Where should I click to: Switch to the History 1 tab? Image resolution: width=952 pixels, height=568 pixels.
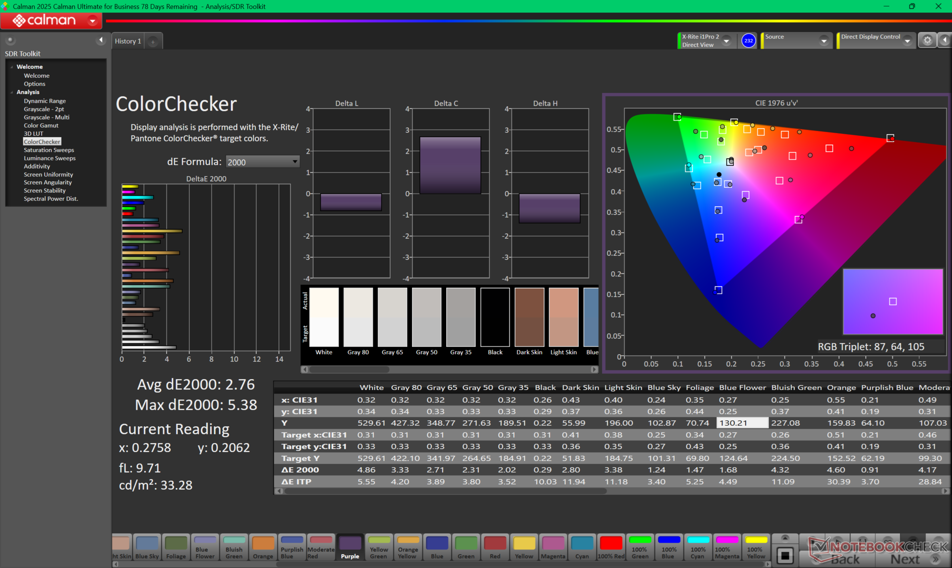point(128,41)
